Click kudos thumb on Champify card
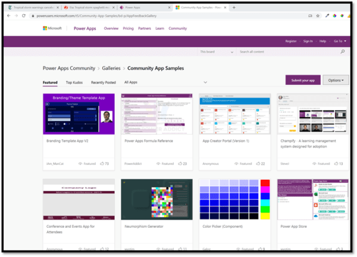The width and height of the screenshot is (357, 257). [x=336, y=164]
